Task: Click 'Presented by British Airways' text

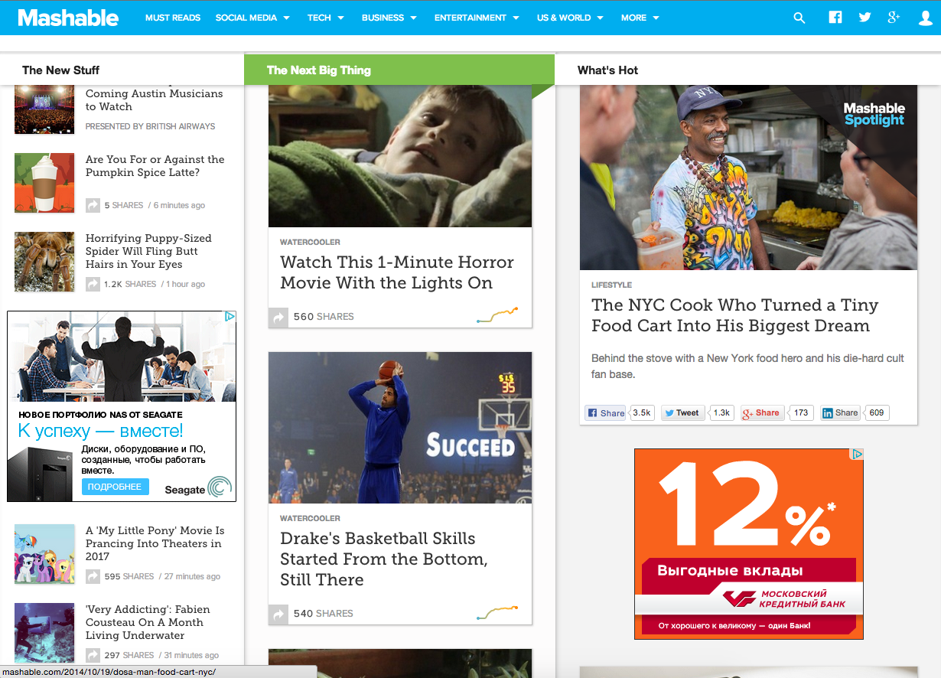Action: coord(150,126)
